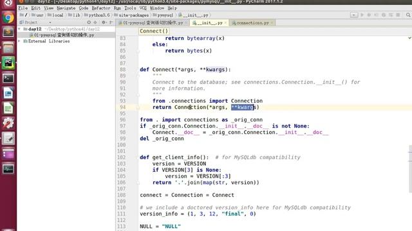The height and width of the screenshot is (231, 412).
Task: Click 'python3.6' in navigation breadcrumb
Action: click(99, 15)
